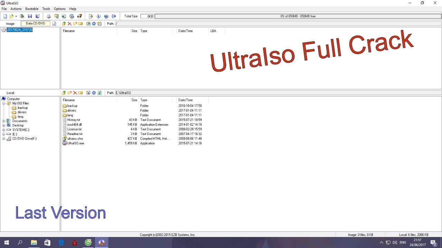Open the Data CD/DVD image type selector
442x248 pixels.
click(x=36, y=24)
